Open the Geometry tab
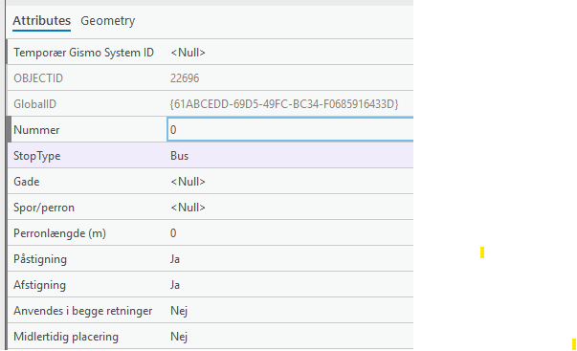This screenshot has height=351, width=577. click(x=108, y=21)
